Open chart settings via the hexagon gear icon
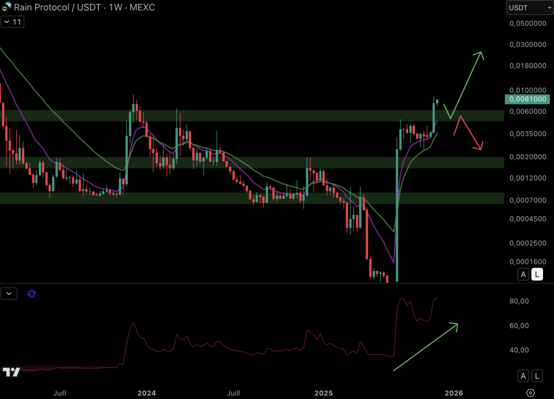554x399 pixels. (530, 393)
